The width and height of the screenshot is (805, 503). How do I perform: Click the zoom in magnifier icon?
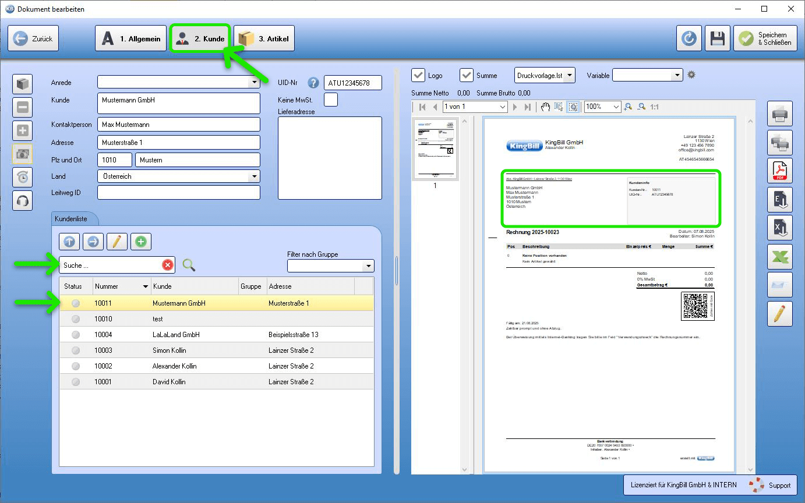[x=628, y=107]
